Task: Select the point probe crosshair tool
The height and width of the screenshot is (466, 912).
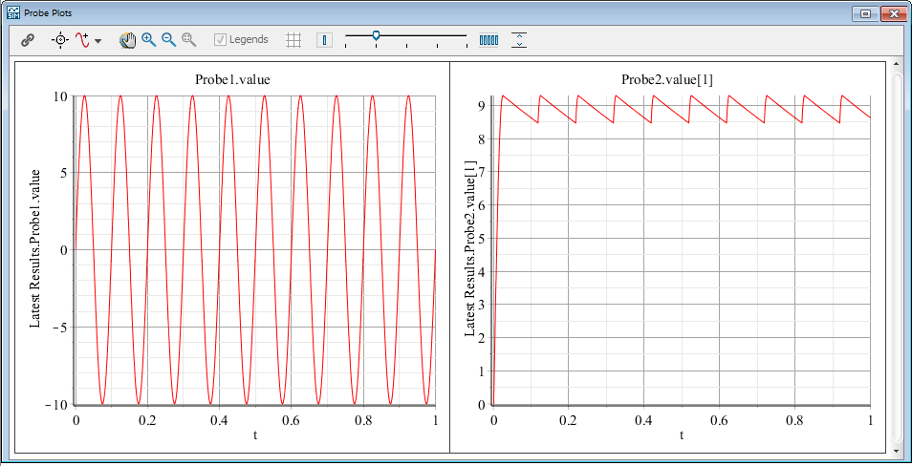Action: click(60, 40)
